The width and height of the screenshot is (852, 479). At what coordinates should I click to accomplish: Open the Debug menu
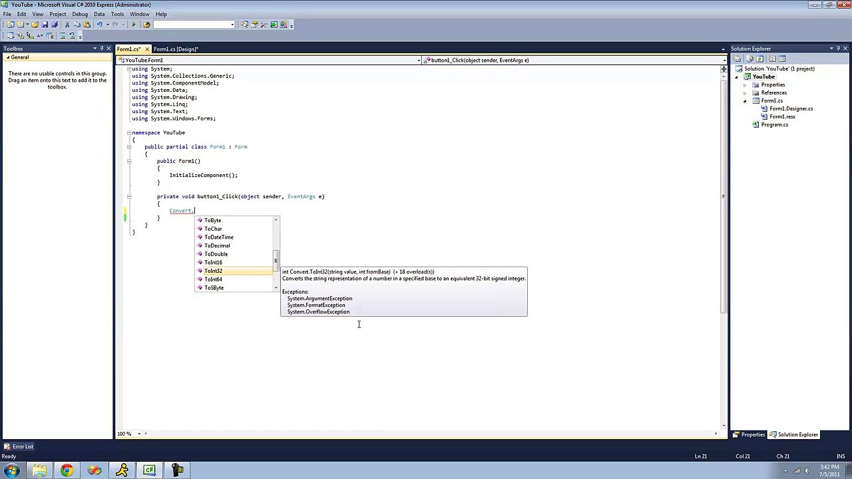click(80, 14)
